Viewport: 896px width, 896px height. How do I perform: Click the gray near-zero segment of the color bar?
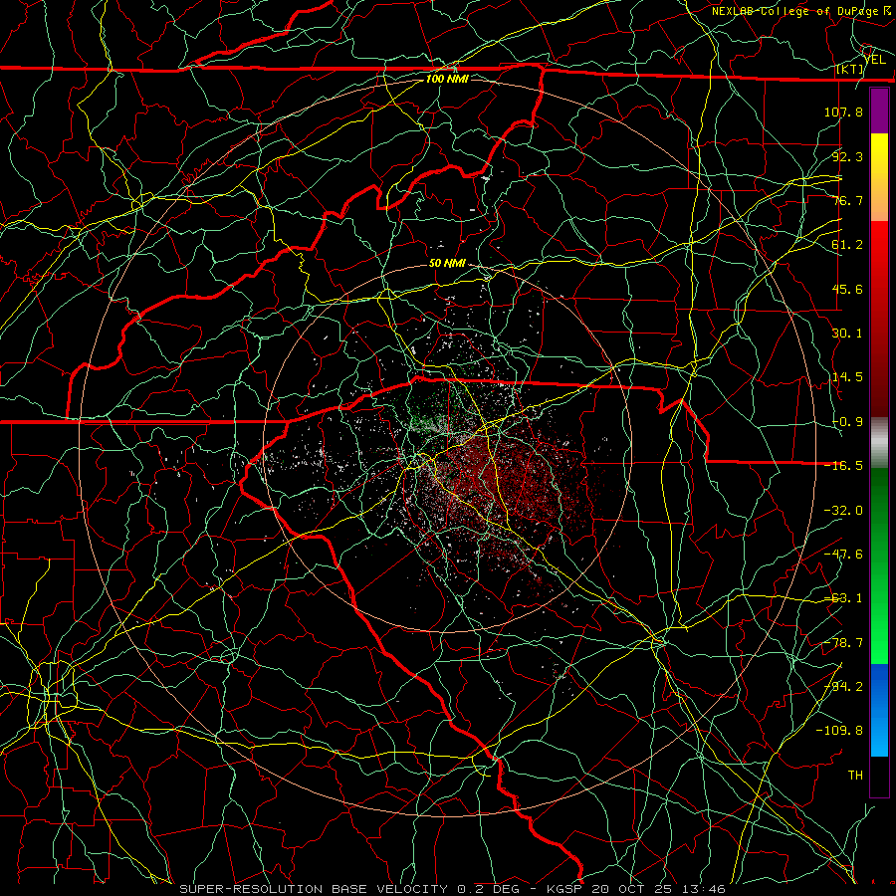point(879,443)
